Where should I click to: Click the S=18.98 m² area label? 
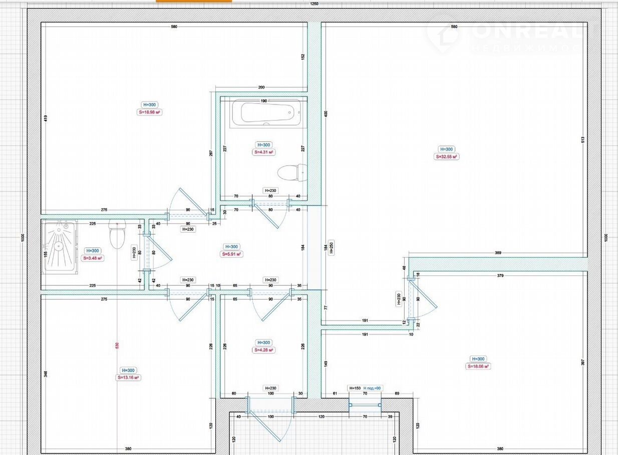(150, 112)
